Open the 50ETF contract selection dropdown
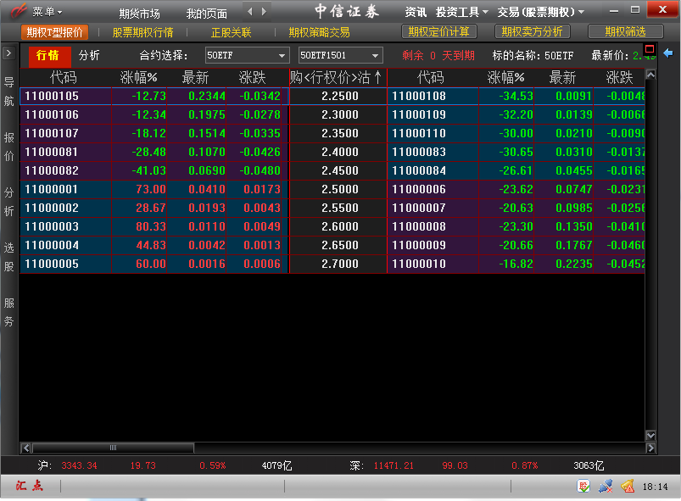 (x=247, y=56)
